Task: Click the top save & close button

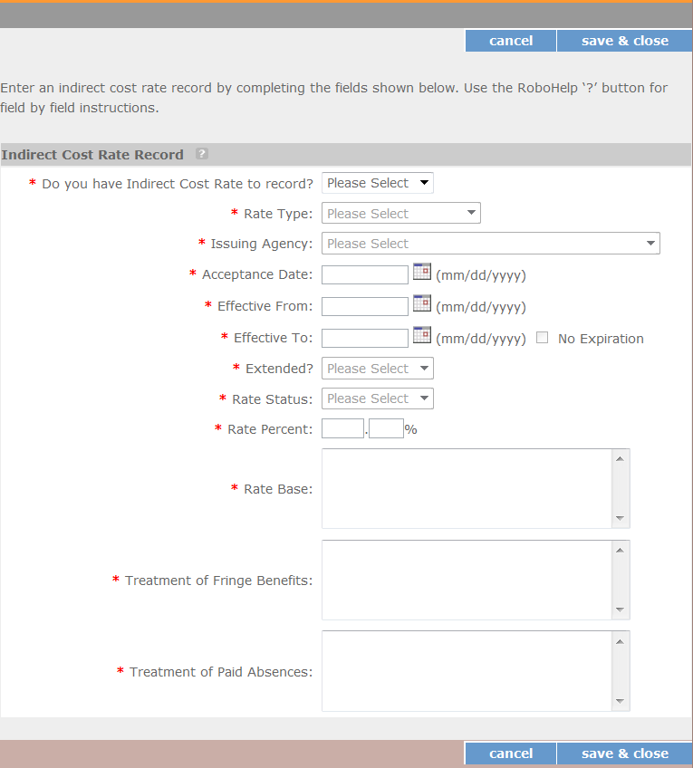Action: coord(624,41)
